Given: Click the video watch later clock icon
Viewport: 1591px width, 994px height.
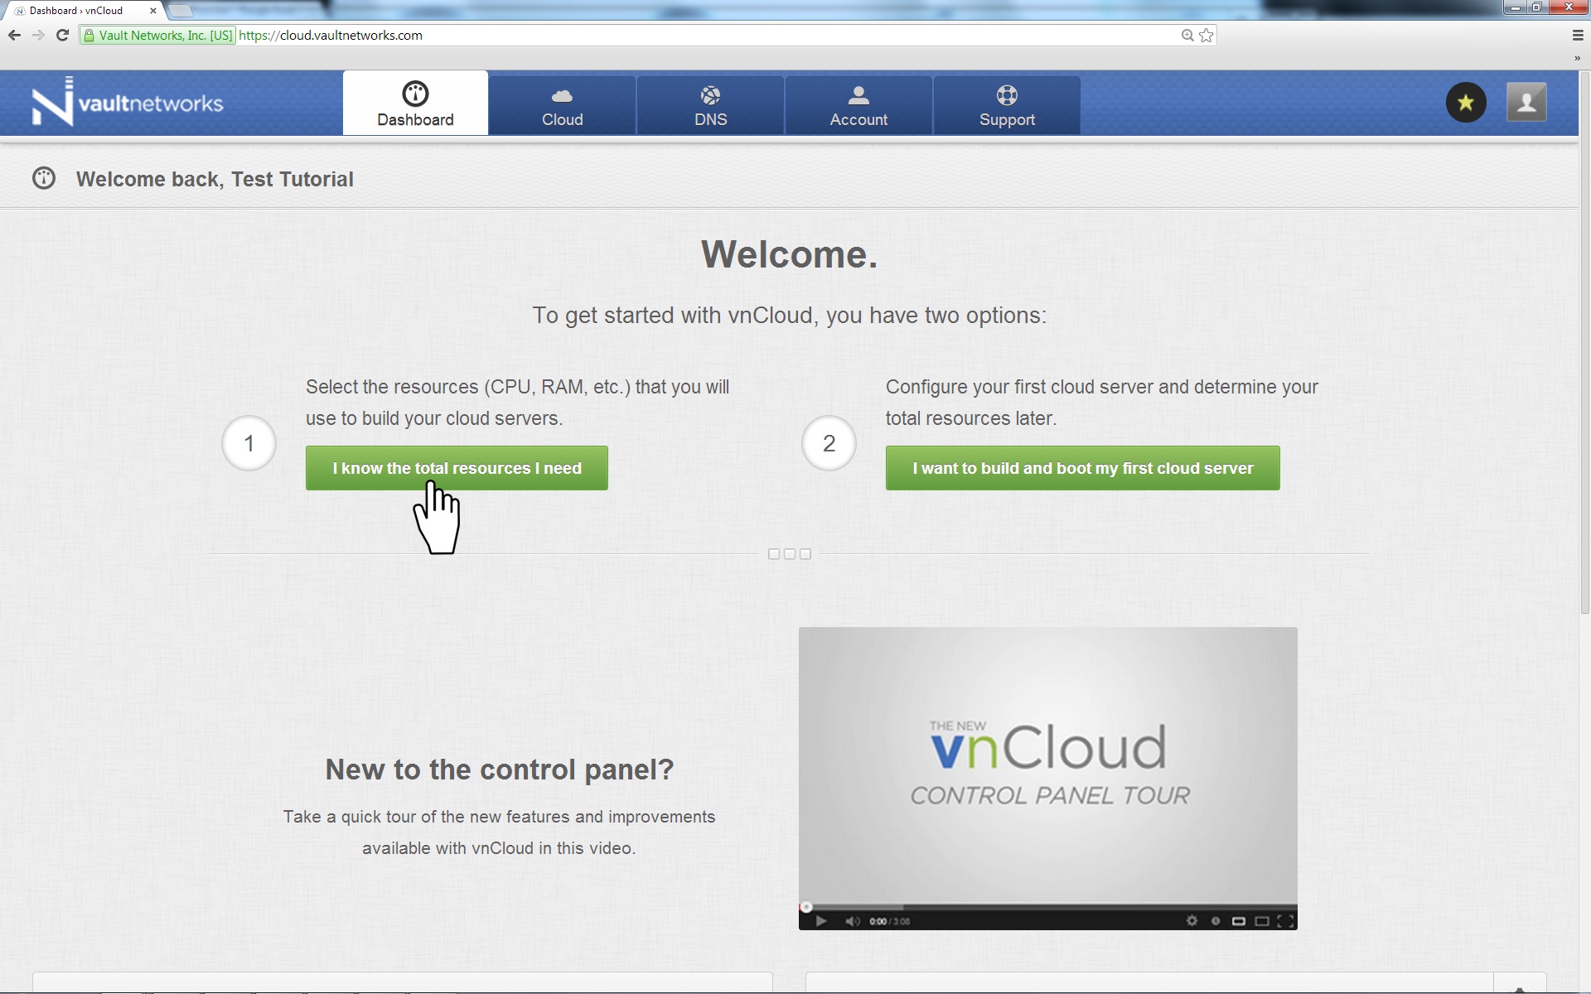Looking at the screenshot, I should coord(1216,921).
